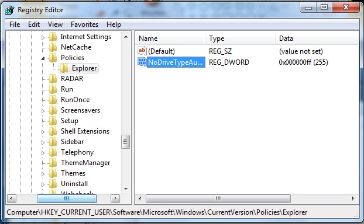
Task: Minimize the Registry Editor window
Action: (x=308, y=8)
